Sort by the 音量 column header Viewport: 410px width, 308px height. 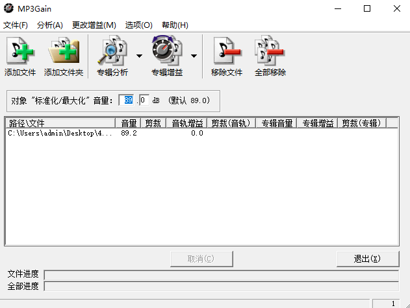pyautogui.click(x=128, y=123)
